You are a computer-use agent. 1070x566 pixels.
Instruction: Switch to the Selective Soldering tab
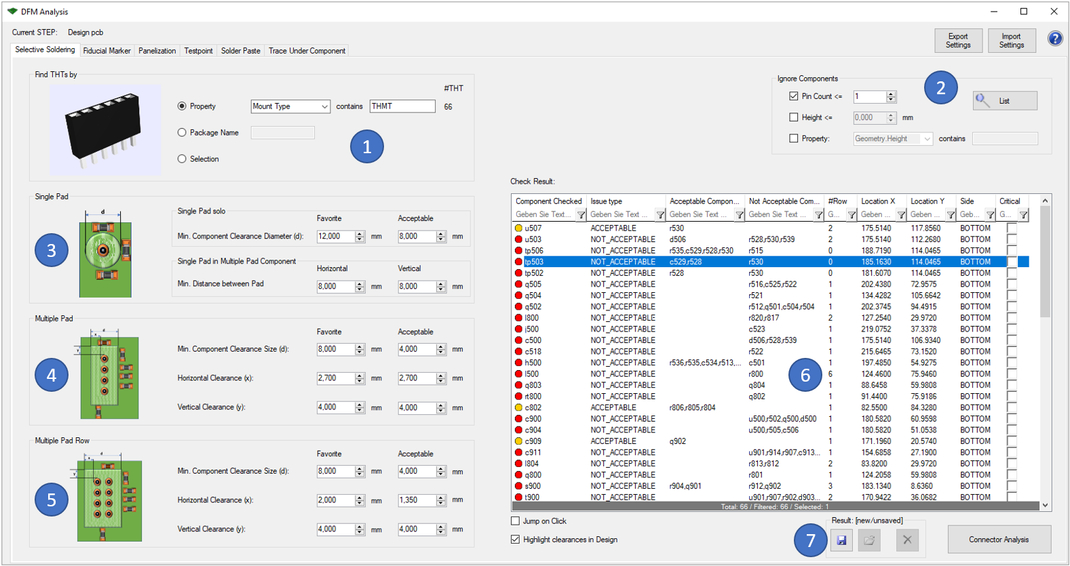(45, 49)
